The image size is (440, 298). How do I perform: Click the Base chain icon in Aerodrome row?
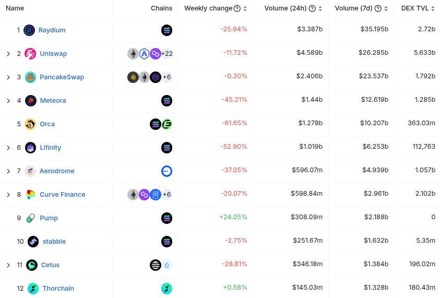(167, 171)
